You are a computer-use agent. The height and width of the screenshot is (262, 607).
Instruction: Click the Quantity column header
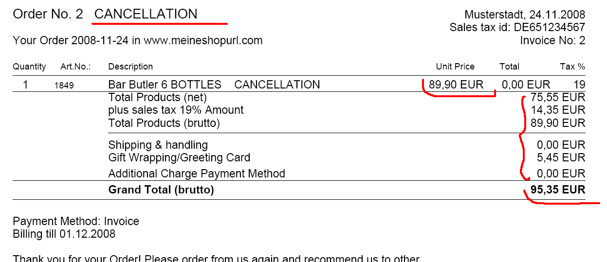29,67
